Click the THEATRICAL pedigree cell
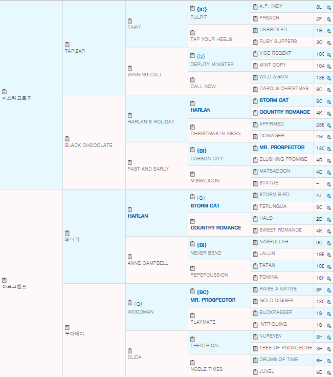Image resolution: width=333 pixels, height=377 pixels. (205, 346)
